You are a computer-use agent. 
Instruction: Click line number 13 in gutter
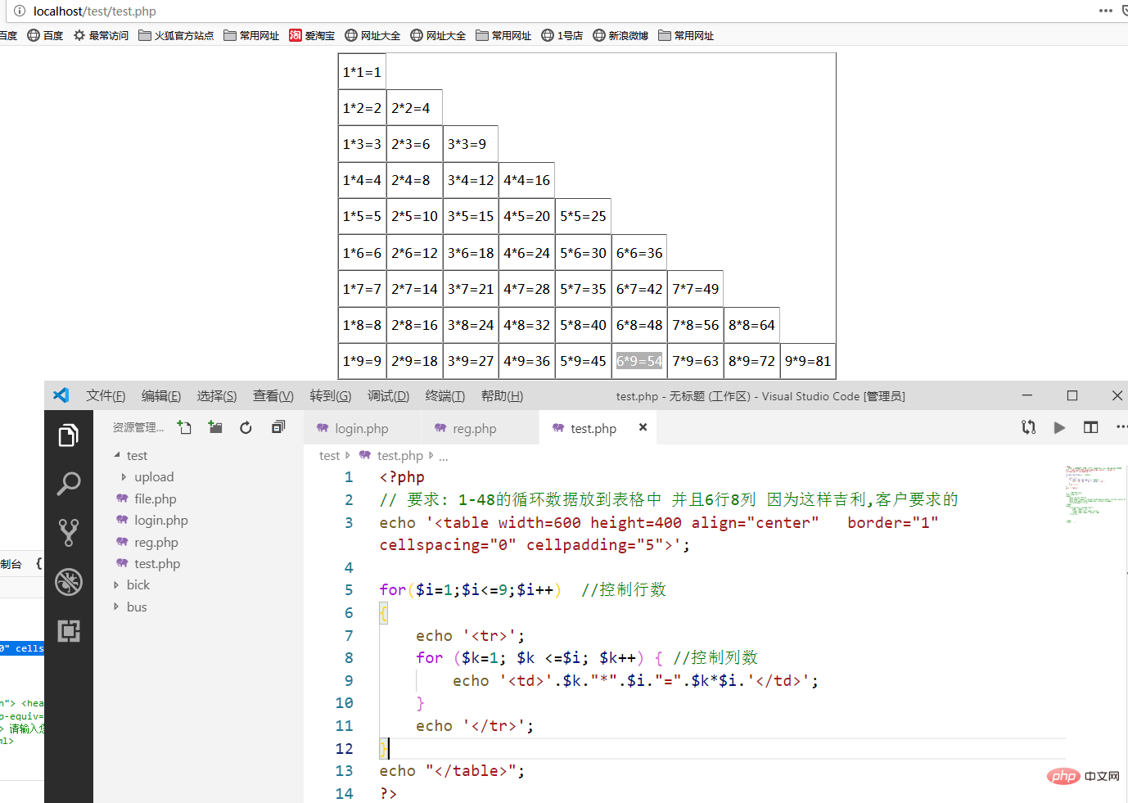(345, 771)
